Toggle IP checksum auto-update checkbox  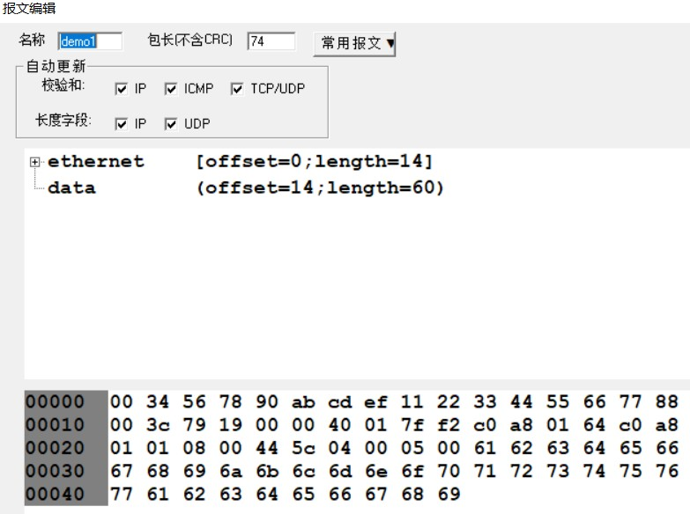pos(122,89)
